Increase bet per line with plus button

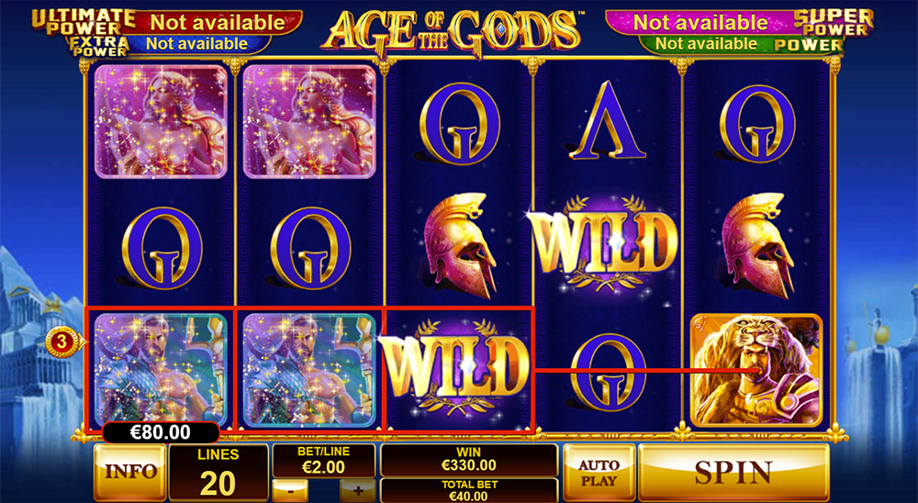pos(357,489)
